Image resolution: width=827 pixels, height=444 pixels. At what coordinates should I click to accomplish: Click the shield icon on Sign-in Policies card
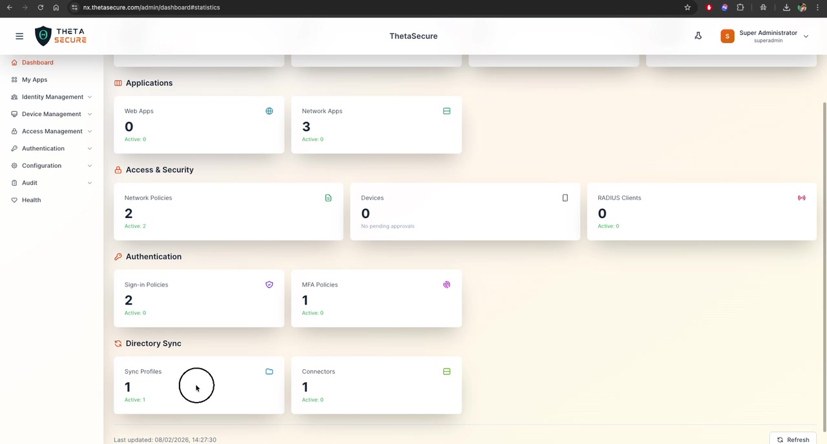click(269, 284)
